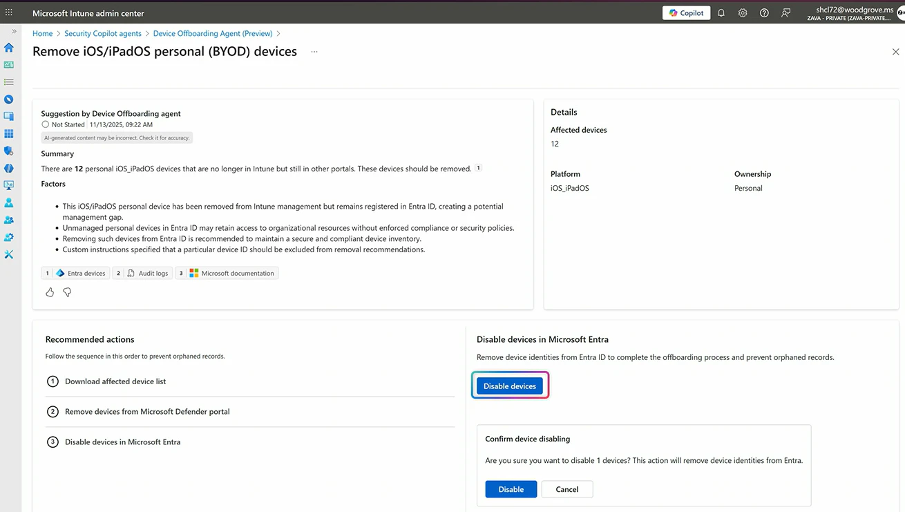Click the Platform value iOS_iPadOS
905x512 pixels.
[570, 188]
